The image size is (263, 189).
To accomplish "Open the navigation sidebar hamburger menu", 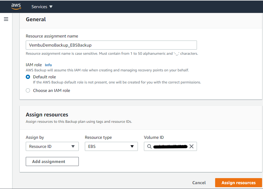I will coord(6,19).
